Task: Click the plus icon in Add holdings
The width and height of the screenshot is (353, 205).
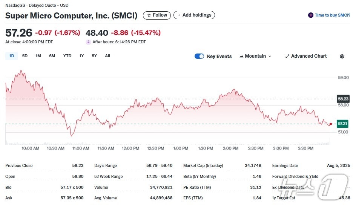Action: pos(179,15)
